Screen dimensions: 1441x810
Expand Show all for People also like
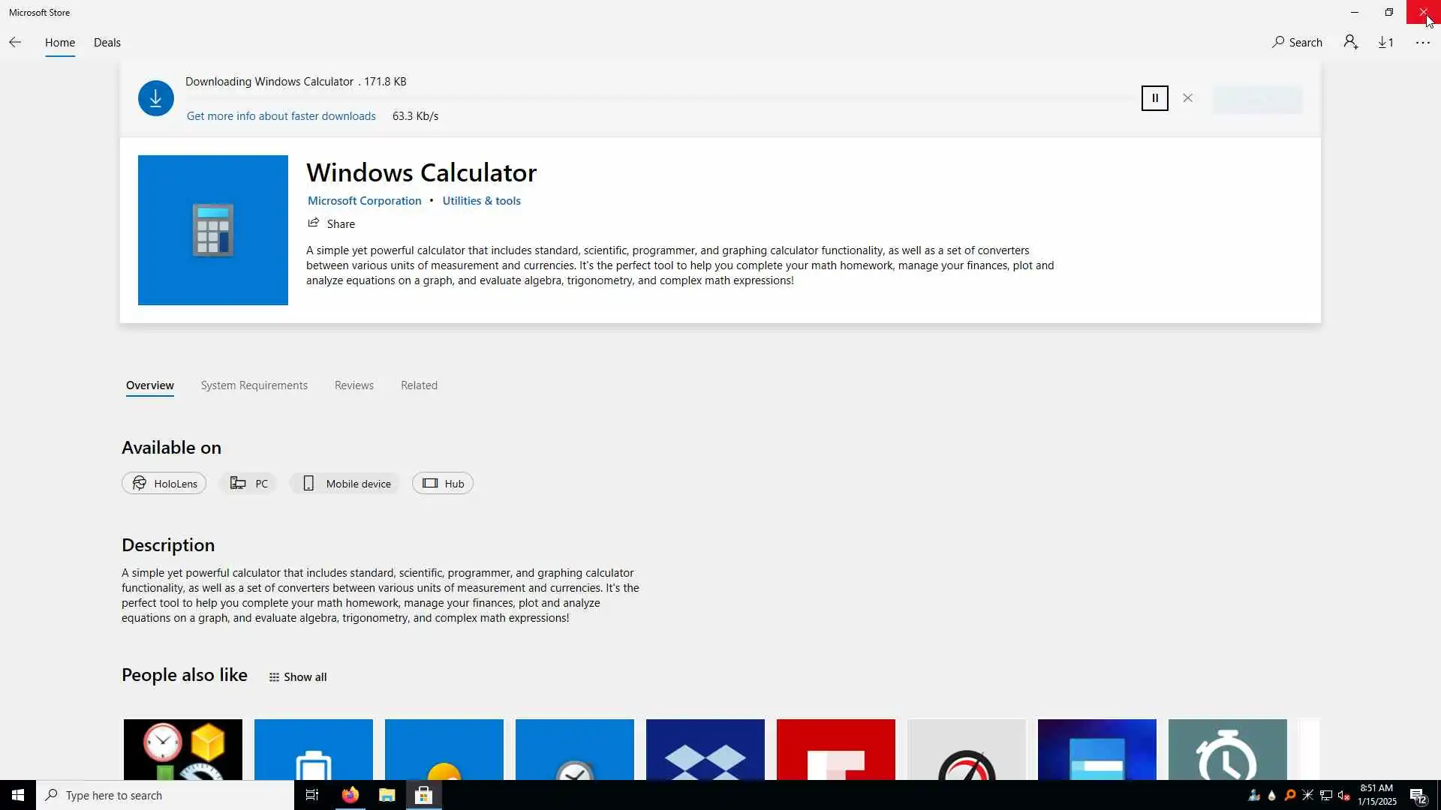click(x=298, y=677)
